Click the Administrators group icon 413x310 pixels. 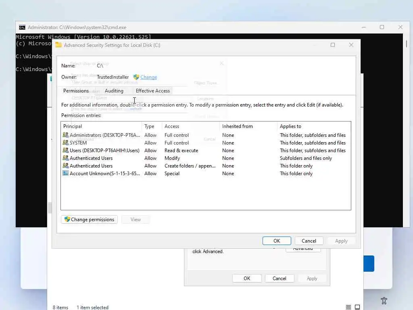click(66, 135)
